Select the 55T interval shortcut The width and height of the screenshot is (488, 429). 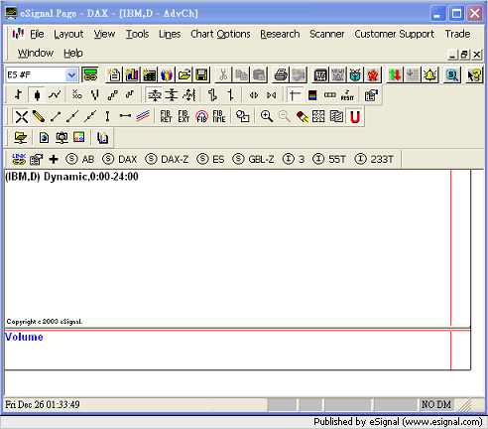click(329, 159)
